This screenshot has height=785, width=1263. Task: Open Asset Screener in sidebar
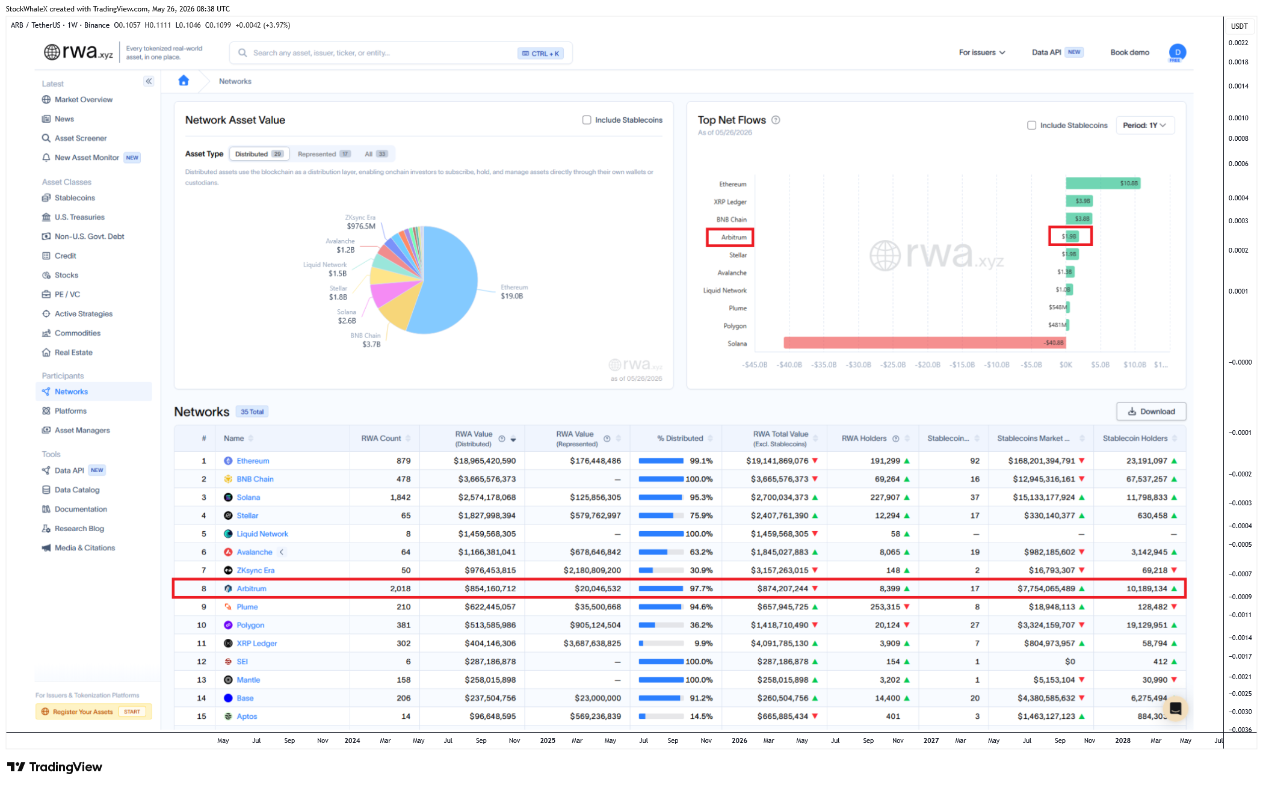[x=81, y=138]
